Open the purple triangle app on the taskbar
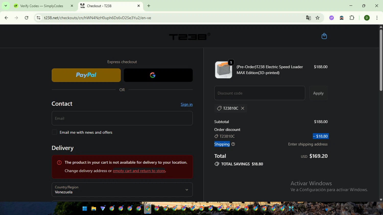The width and height of the screenshot is (383, 215). (103, 209)
